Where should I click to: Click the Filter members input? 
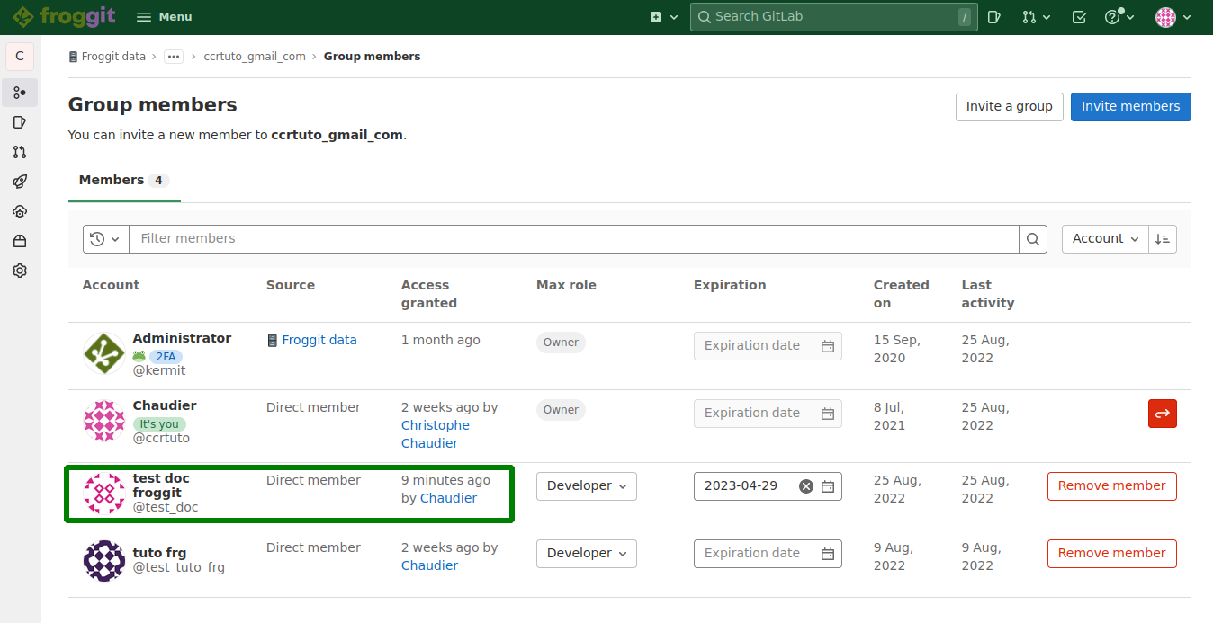coord(574,239)
